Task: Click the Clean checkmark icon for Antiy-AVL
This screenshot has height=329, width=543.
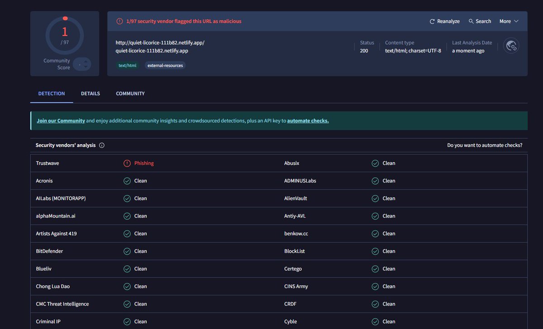Action: tap(375, 216)
